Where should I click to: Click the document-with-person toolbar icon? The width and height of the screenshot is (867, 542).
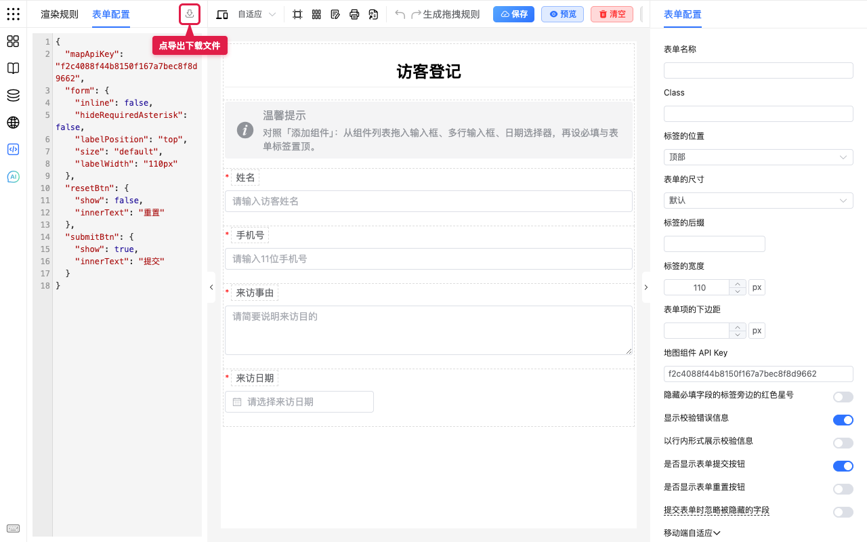[x=373, y=14]
